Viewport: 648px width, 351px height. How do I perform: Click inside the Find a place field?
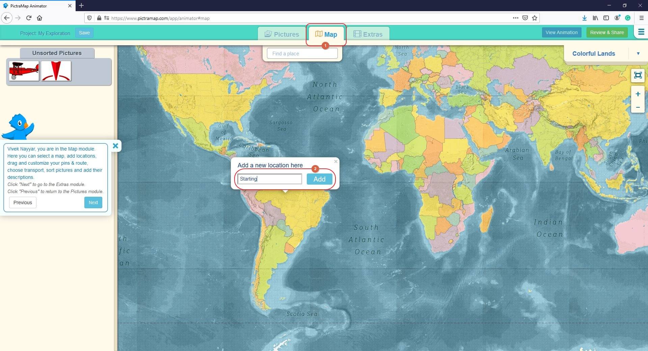pyautogui.click(x=302, y=53)
